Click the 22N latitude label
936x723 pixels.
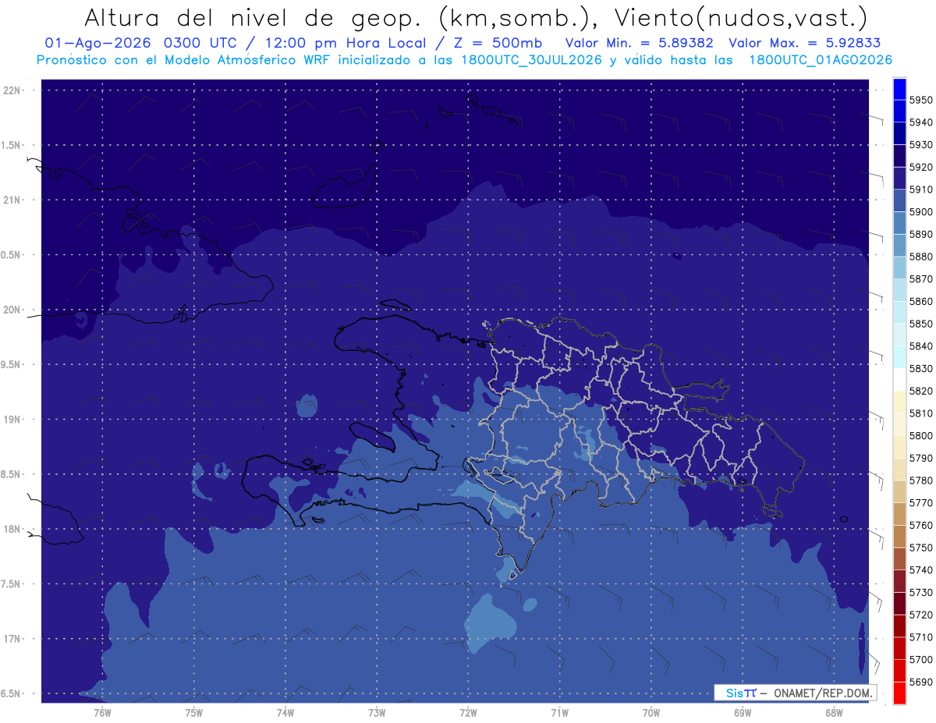[13, 90]
